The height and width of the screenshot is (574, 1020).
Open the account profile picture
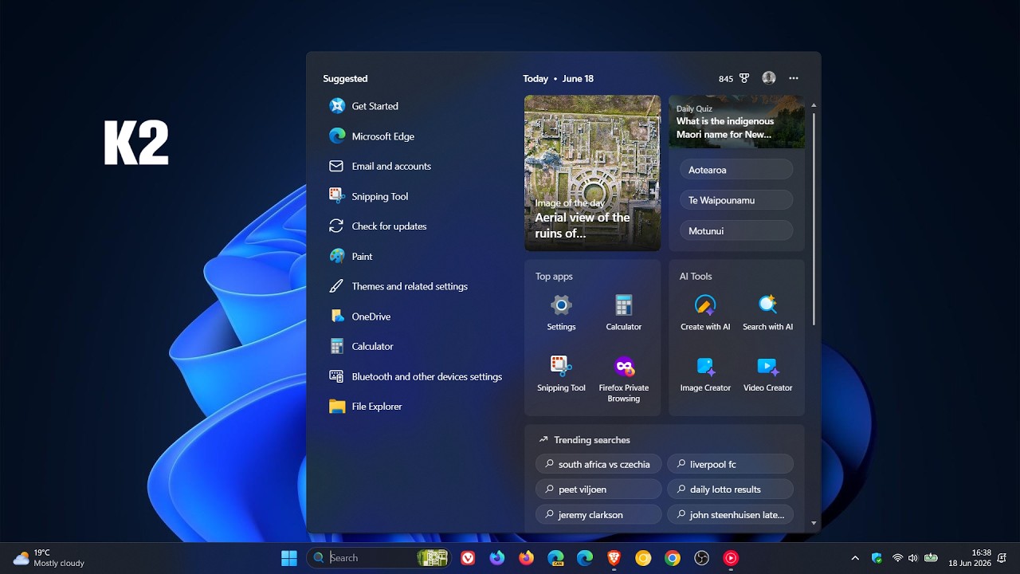[x=768, y=78]
